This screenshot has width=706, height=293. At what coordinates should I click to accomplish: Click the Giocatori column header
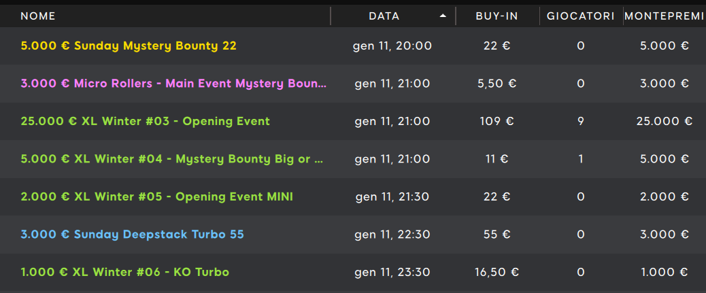[x=581, y=16]
